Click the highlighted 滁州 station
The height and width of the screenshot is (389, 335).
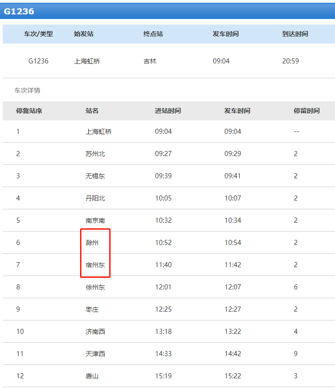pos(92,243)
